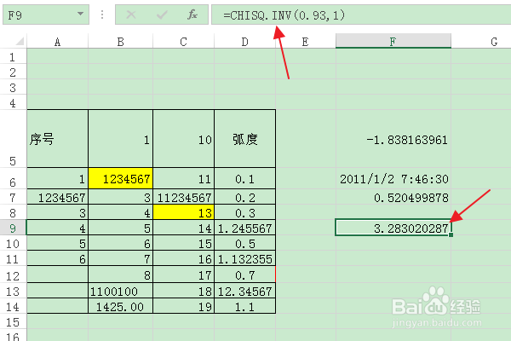Viewport: 511px width, 341px height.
Task: Click cell with 17 in column C
Action: [183, 275]
